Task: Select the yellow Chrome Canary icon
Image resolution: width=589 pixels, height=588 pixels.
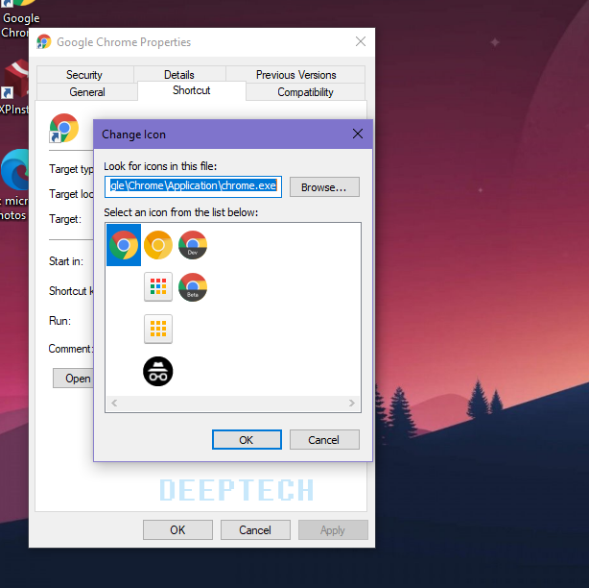Action: tap(158, 245)
